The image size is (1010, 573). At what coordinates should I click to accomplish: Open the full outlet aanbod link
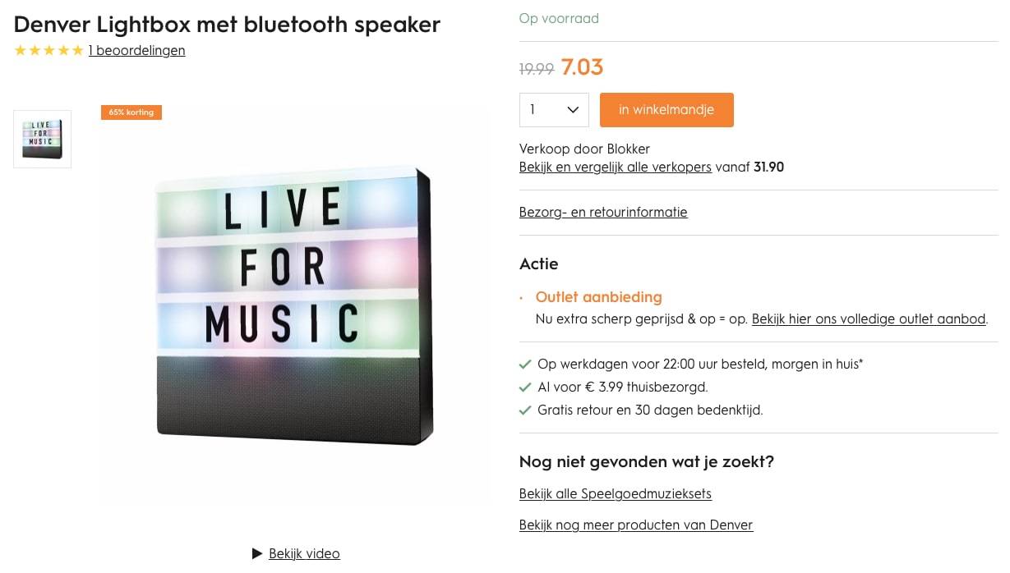click(x=869, y=319)
